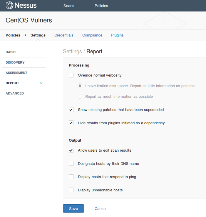Screen dimensions: 206x217
Task: Uncheck Show missing patches superseded
Action: [x=71, y=110]
